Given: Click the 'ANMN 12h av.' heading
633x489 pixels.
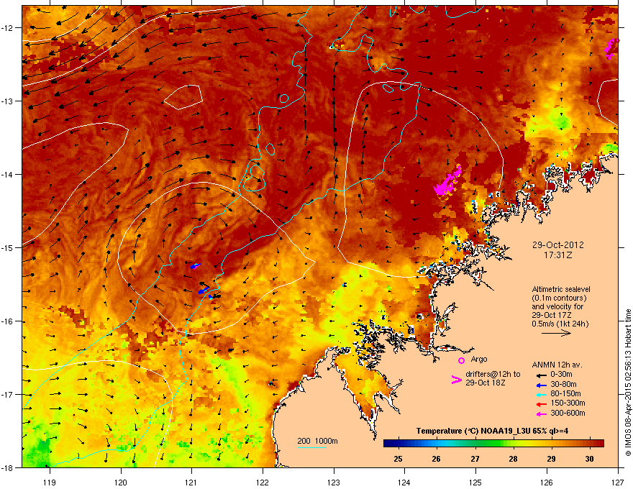Looking at the screenshot, I should click(557, 365).
